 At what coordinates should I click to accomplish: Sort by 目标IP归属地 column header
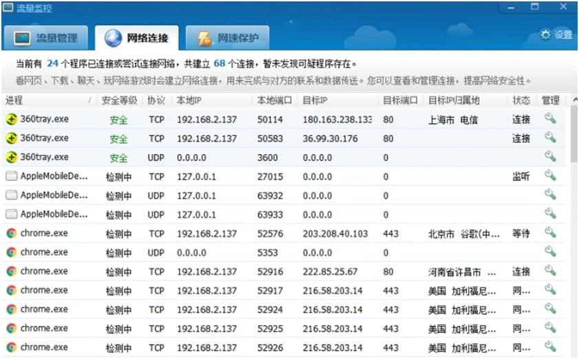[x=465, y=100]
